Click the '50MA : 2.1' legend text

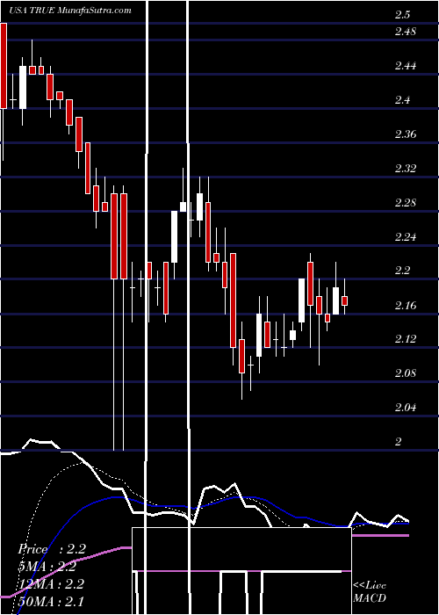51,602
